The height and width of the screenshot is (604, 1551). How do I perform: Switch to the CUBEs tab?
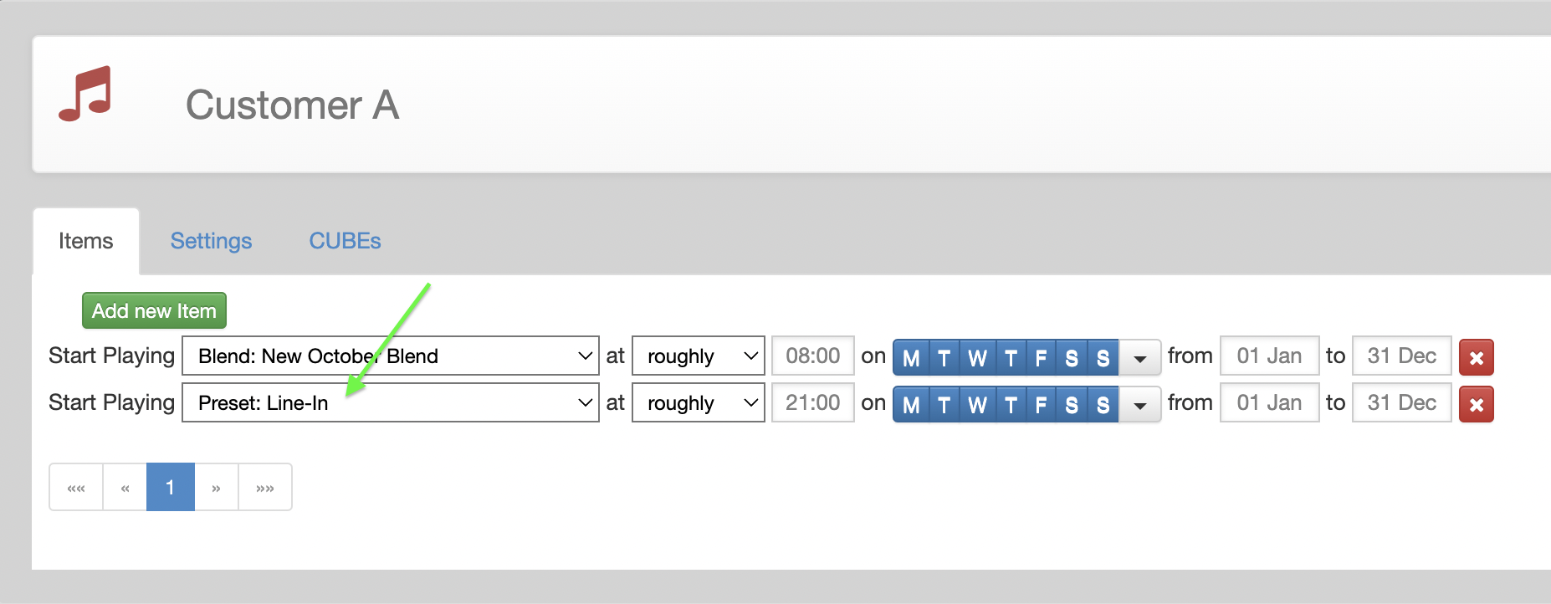(345, 241)
